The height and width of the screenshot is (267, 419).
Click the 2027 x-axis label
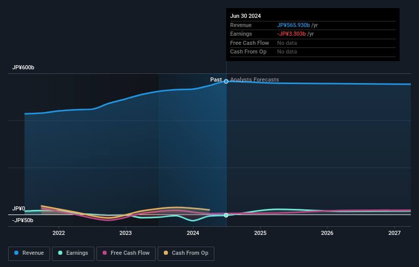[x=395, y=233]
